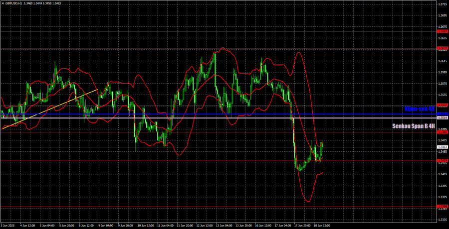
Task: Click the 12 Jun 12:00 time label
Action: click(204, 226)
